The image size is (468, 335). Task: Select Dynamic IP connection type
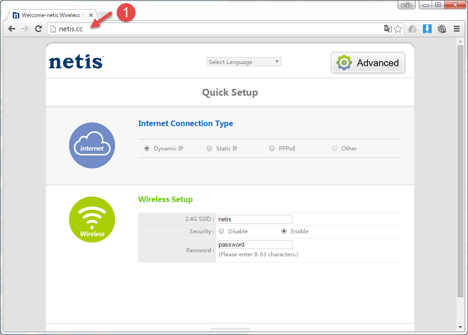click(x=147, y=148)
